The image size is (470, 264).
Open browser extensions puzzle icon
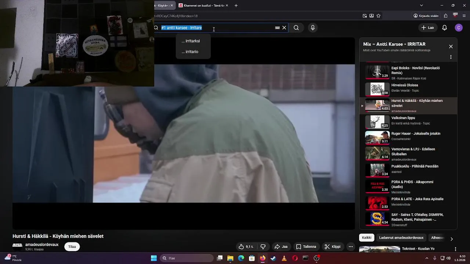[446, 16]
